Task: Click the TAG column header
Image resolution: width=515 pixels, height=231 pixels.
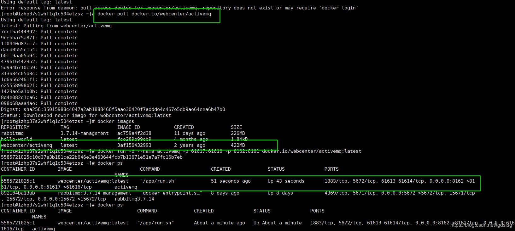Action: click(65, 127)
